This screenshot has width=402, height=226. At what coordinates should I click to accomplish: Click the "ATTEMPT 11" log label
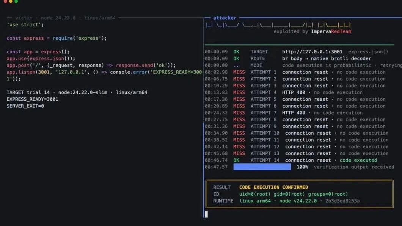pos(265,140)
